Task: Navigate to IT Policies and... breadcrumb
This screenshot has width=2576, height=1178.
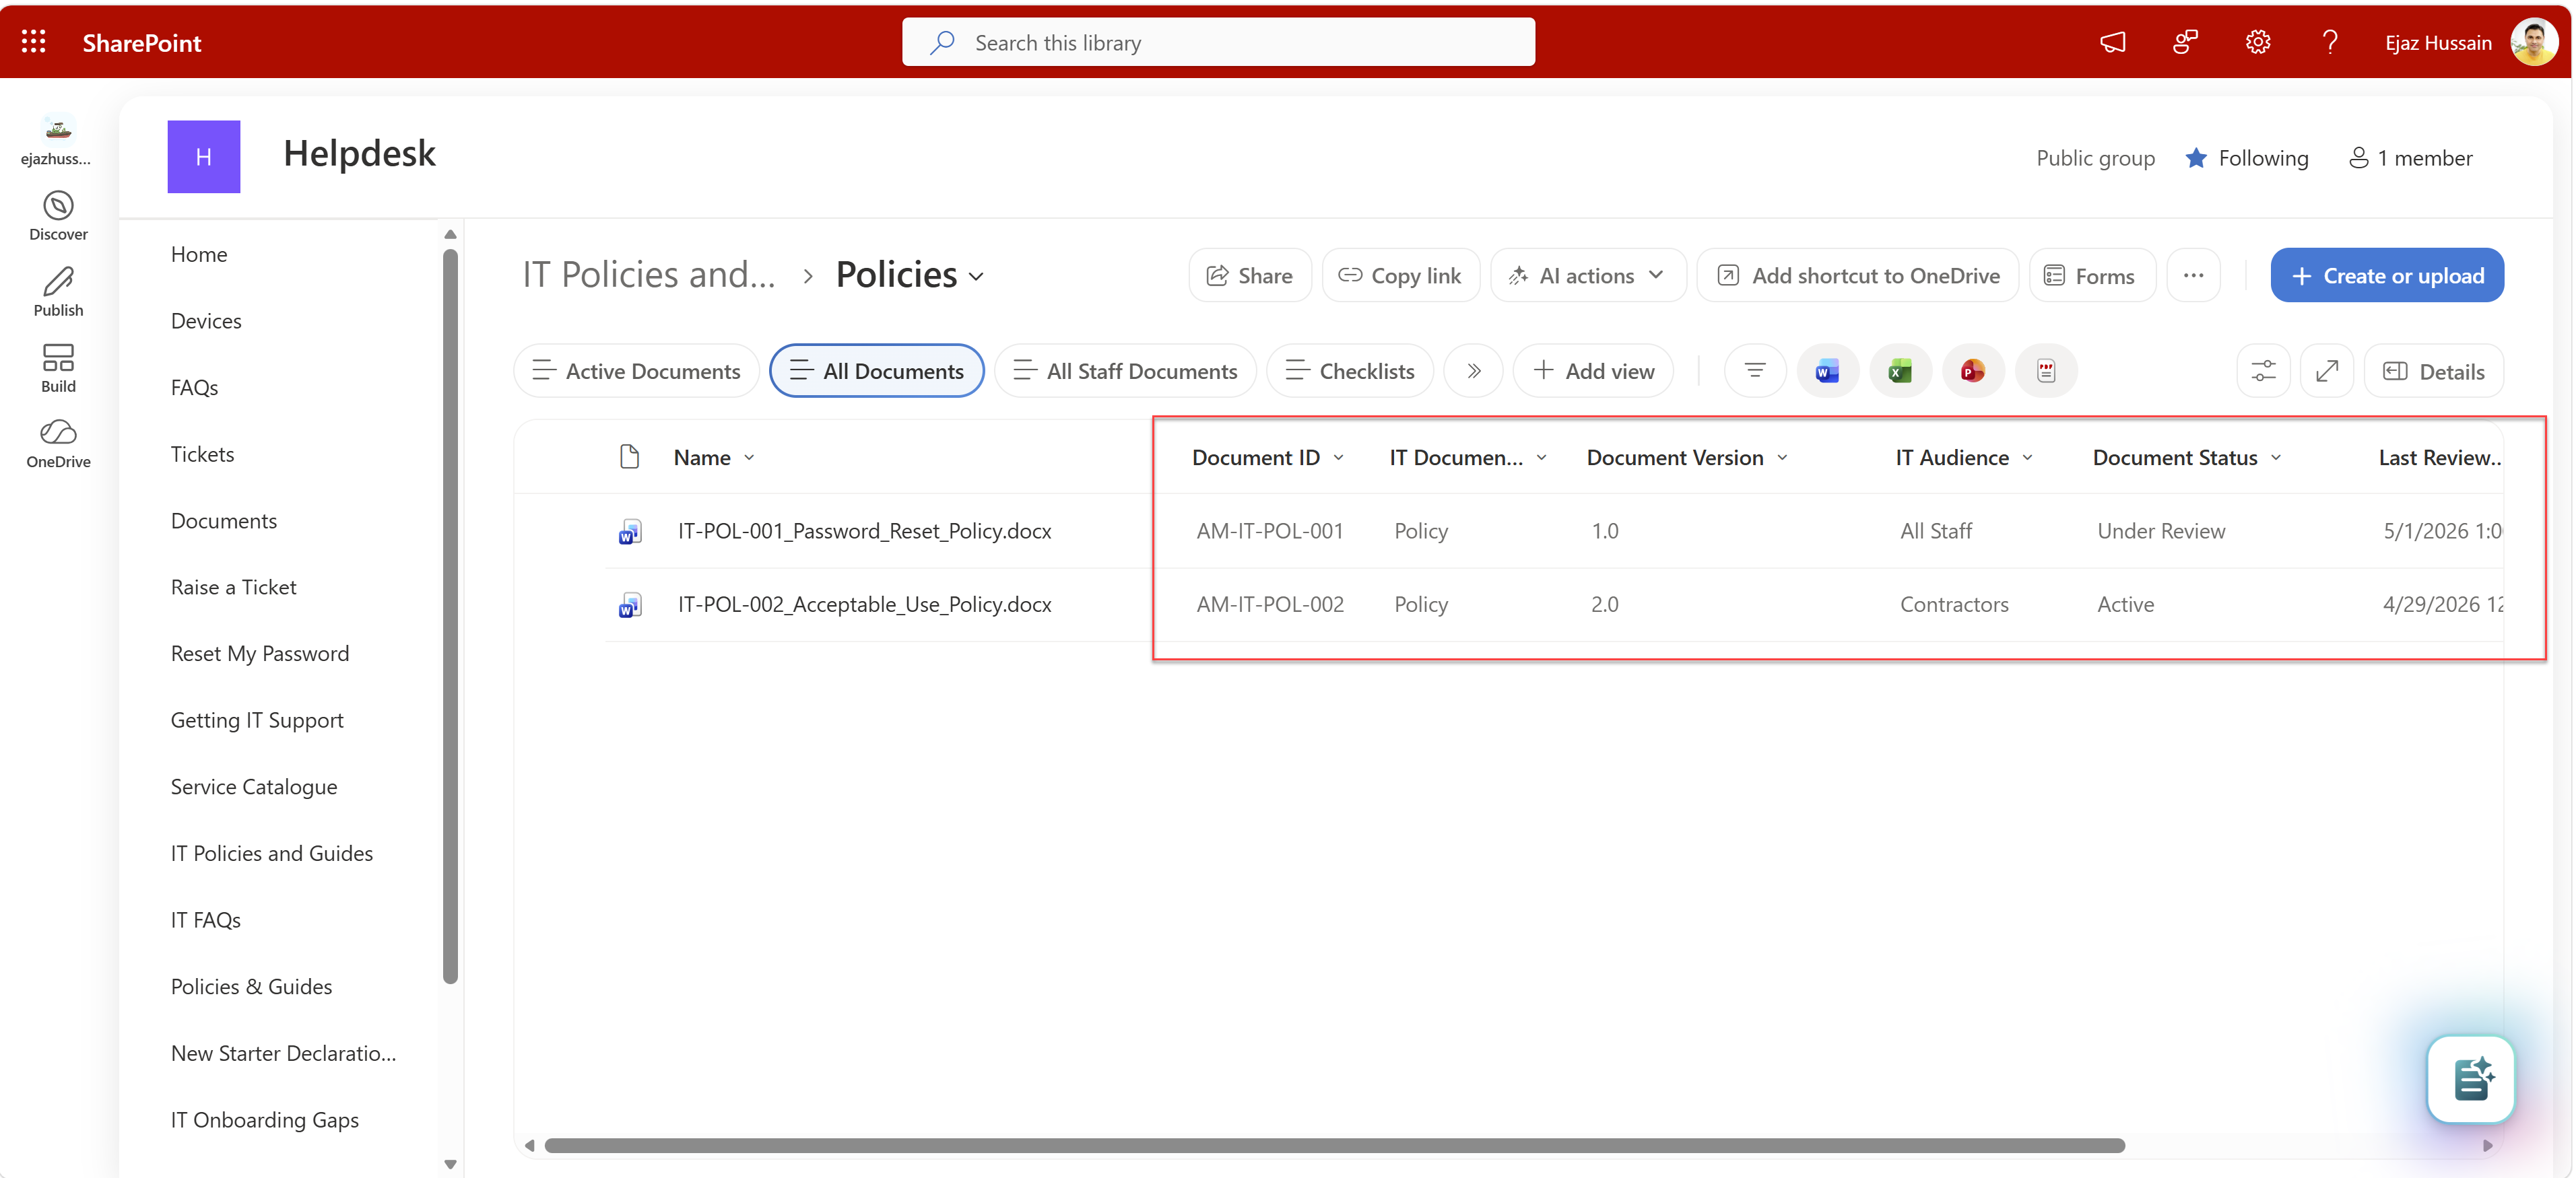Action: coord(649,275)
